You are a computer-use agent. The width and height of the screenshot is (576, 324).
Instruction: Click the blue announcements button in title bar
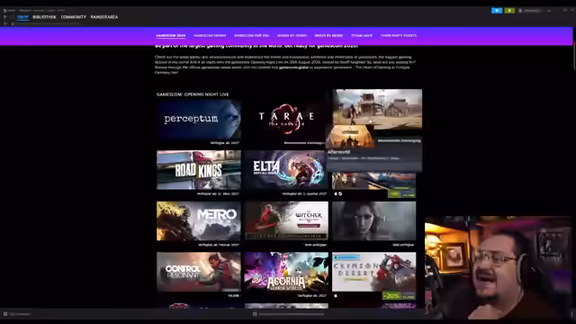click(497, 11)
